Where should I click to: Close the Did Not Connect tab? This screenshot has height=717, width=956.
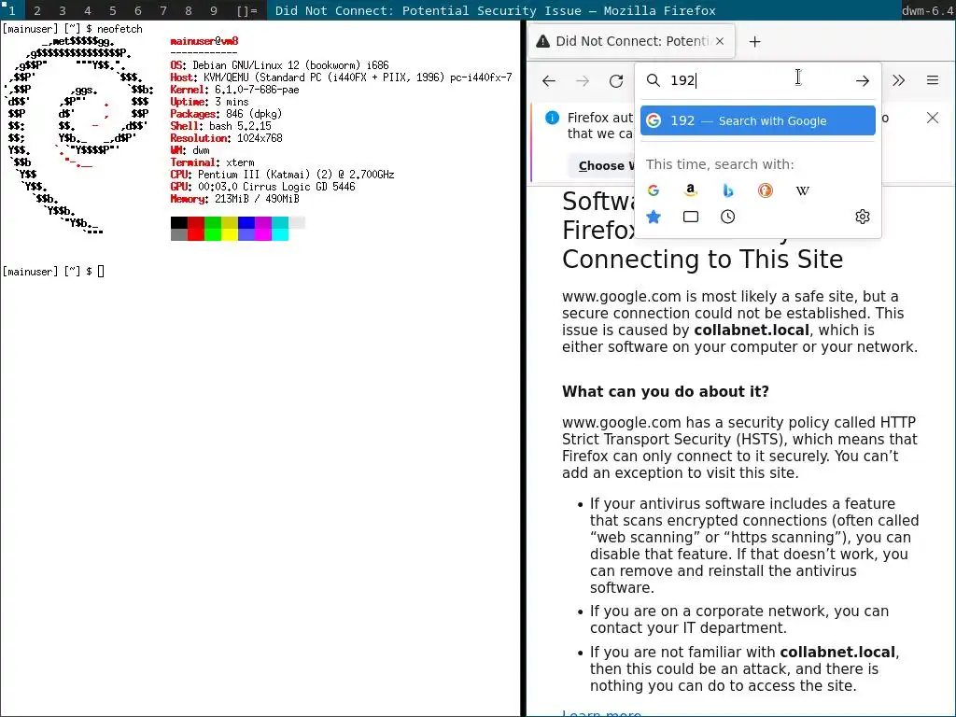click(x=720, y=41)
